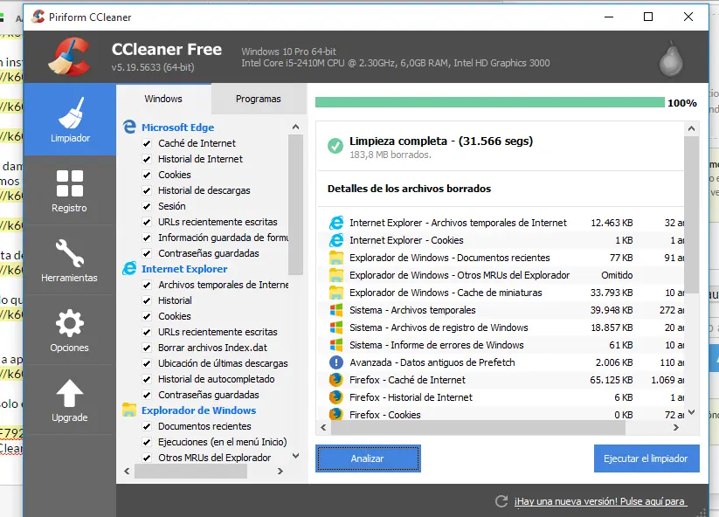This screenshot has width=719, height=517.
Task: Click Ejecutar el limpiador button
Action: pos(646,458)
